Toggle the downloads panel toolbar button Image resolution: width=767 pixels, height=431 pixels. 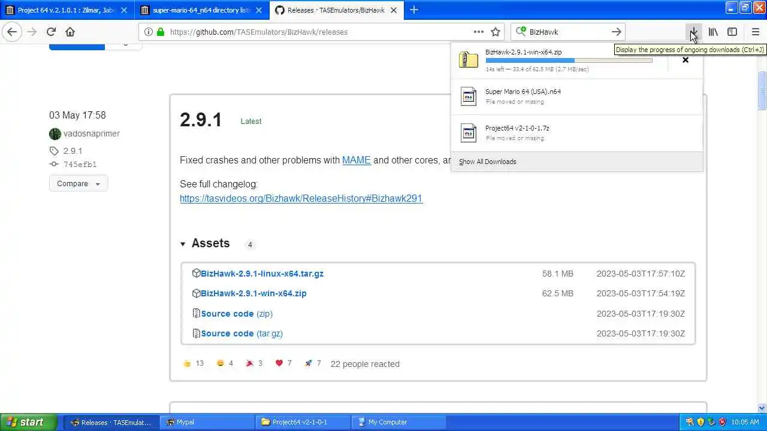pos(693,32)
